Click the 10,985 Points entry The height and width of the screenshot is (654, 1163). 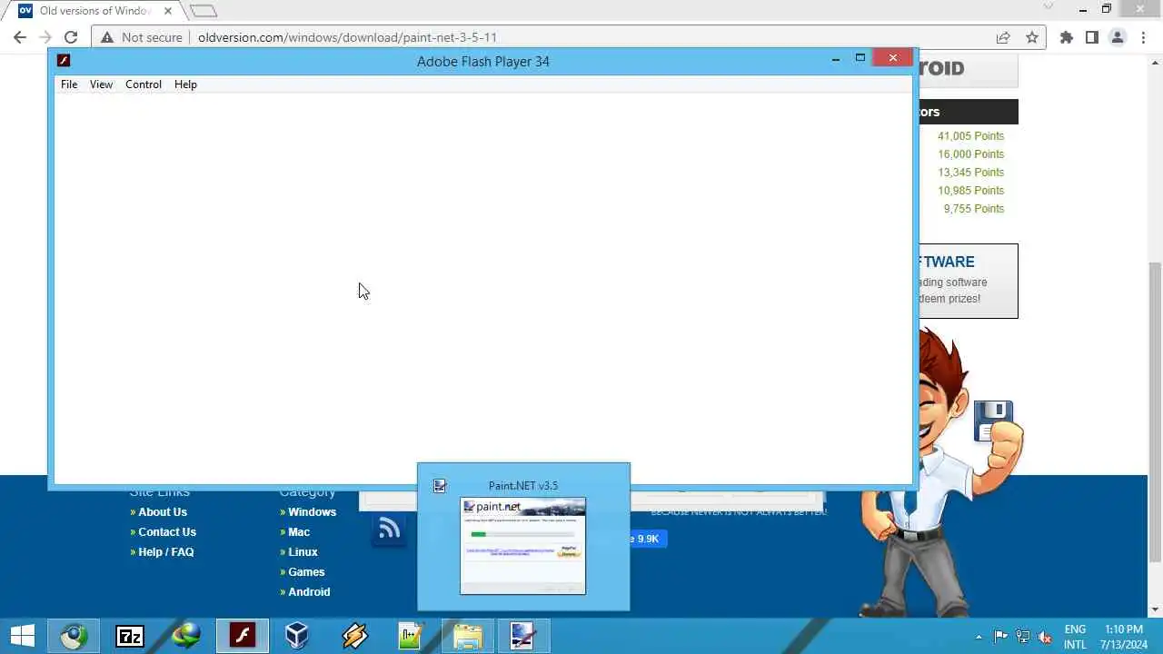click(x=970, y=191)
